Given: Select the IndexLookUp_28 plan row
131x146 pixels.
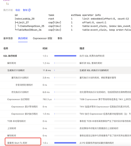Looking at the screenshot, I should click(25, 19).
